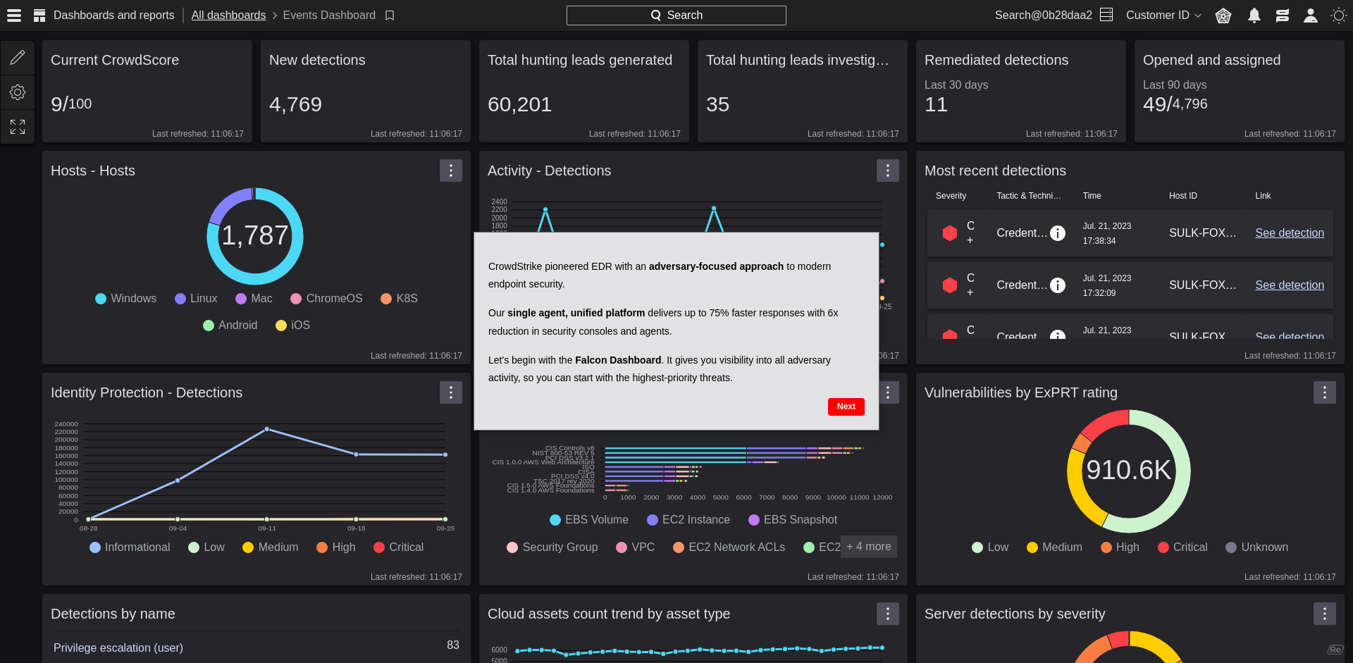
Task: Open the chat messages icon in the header
Action: coord(1283,15)
